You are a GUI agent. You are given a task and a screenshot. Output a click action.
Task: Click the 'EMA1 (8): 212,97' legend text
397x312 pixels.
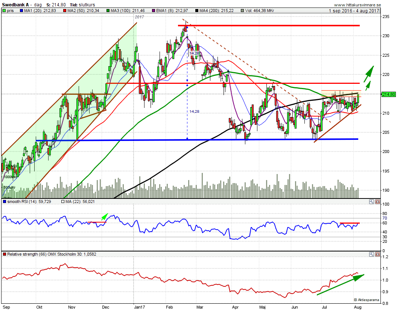click(172, 11)
